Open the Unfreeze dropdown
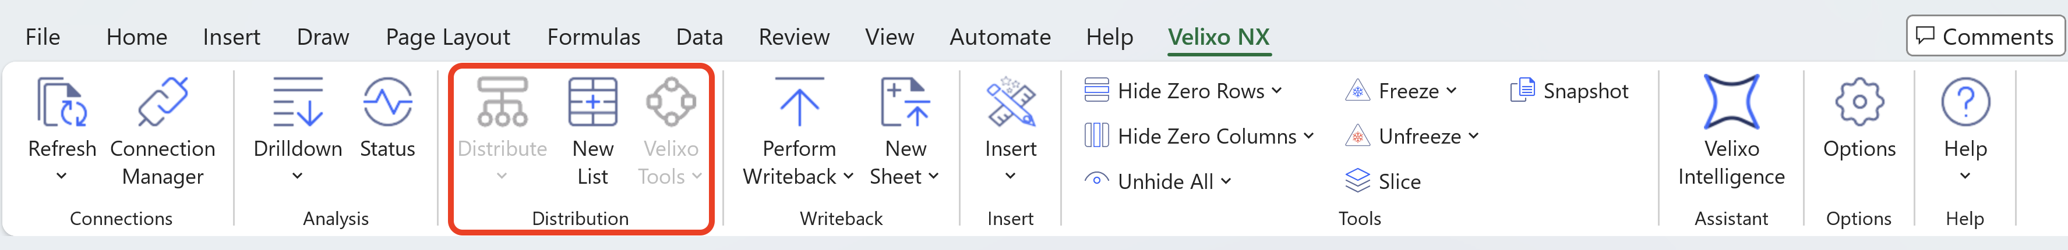 [x=1474, y=136]
